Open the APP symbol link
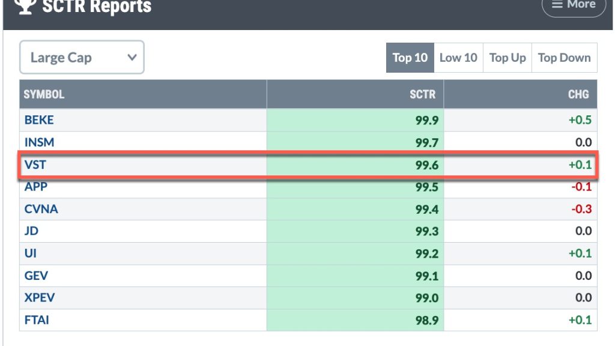 (35, 186)
